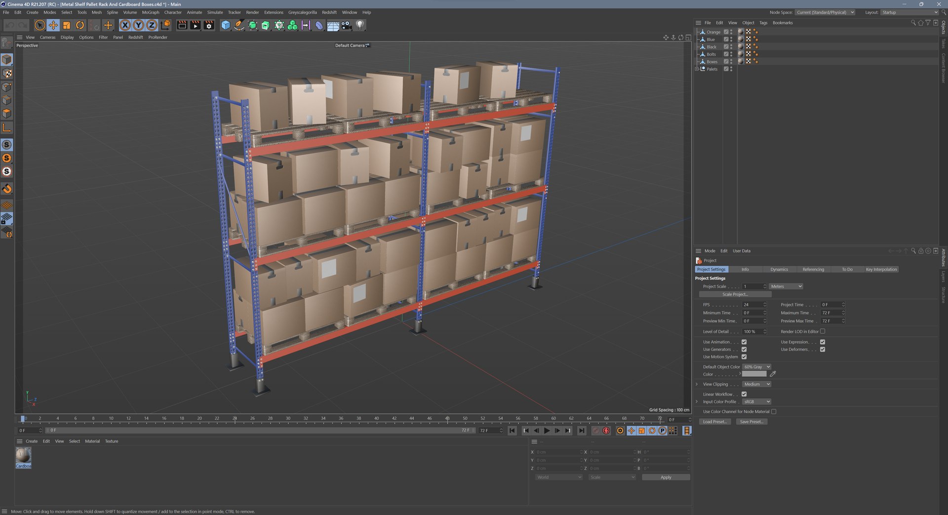Open the Layout Startup dropdown
This screenshot has width=948, height=515.
(x=909, y=12)
